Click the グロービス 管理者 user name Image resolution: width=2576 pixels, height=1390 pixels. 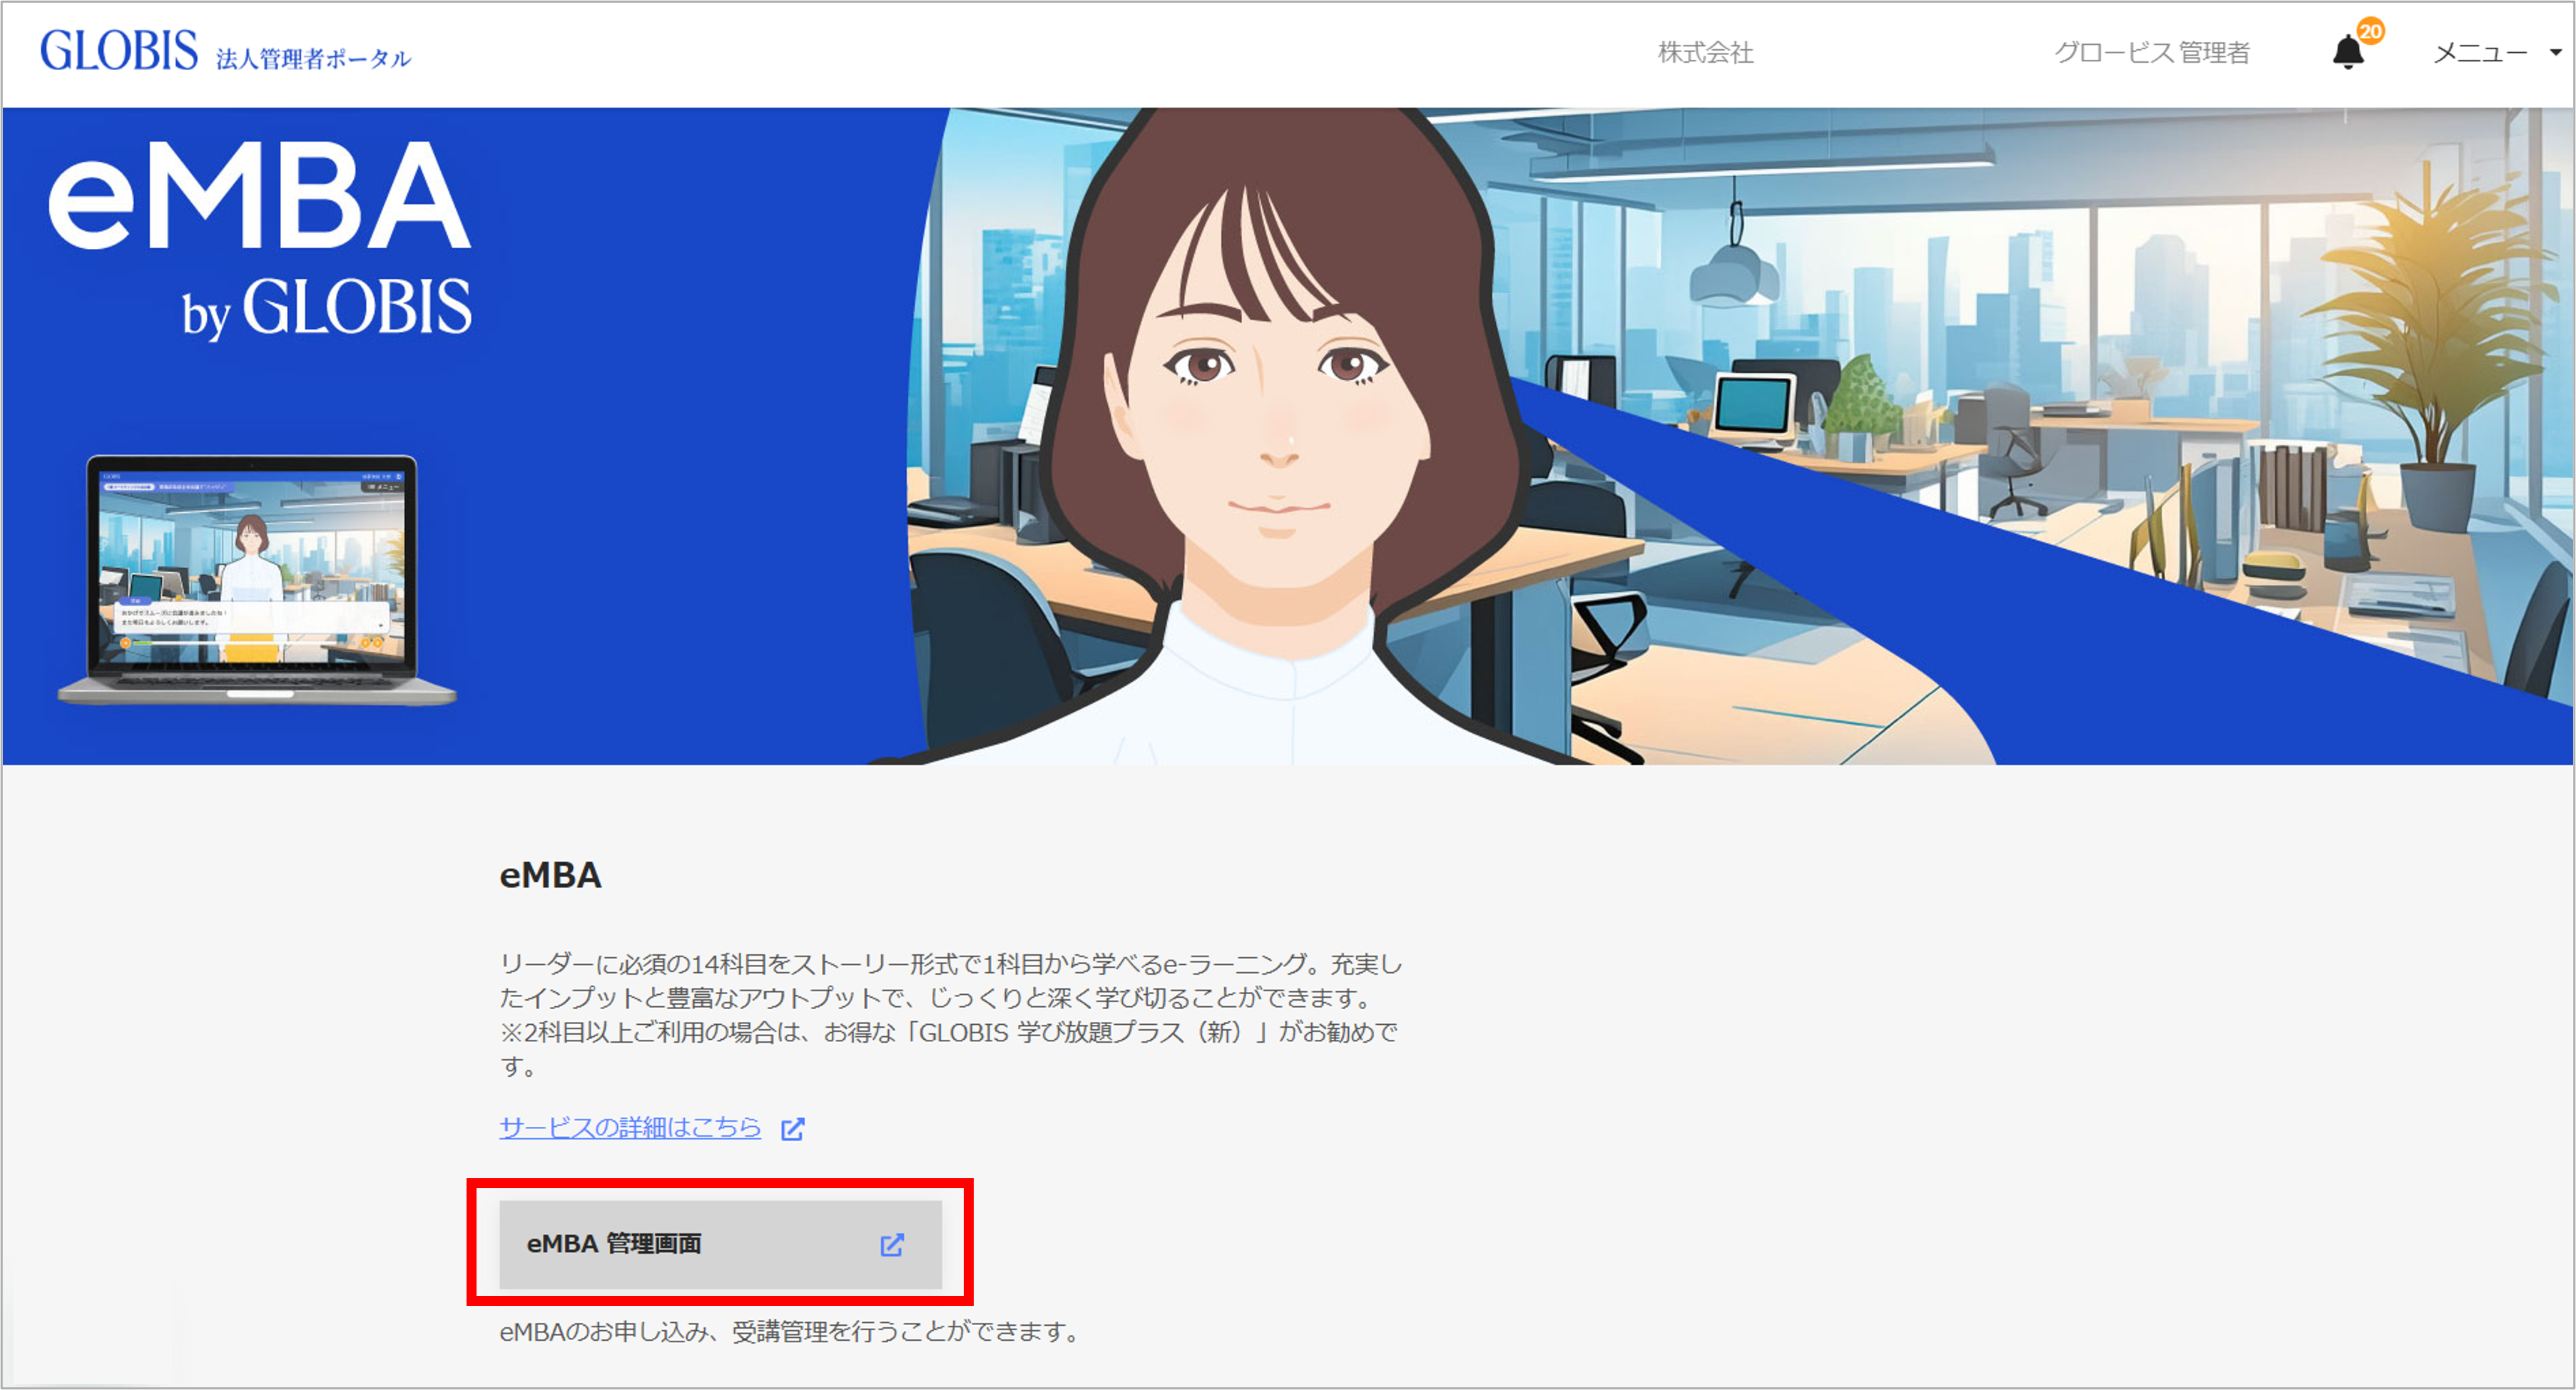tap(2151, 53)
